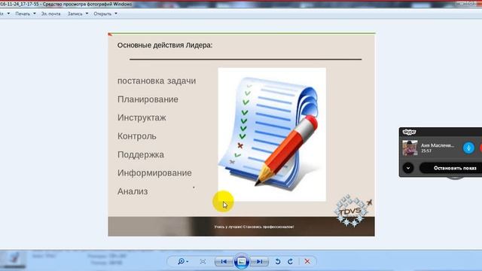The image size is (482, 271).
Task: Click the contact name Аня Маслени...
Action: click(x=438, y=145)
